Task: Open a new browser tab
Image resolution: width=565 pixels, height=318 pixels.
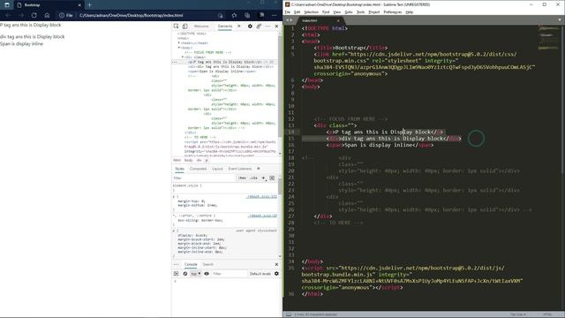Action: click(89, 5)
